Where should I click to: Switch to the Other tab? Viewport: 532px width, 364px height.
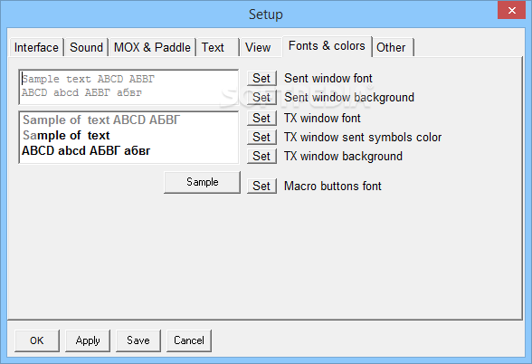(x=393, y=47)
